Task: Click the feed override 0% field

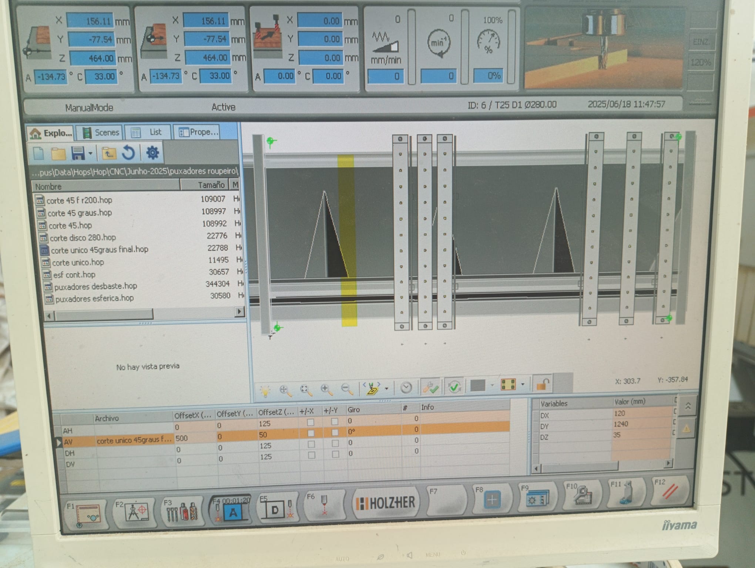Action: click(x=489, y=76)
